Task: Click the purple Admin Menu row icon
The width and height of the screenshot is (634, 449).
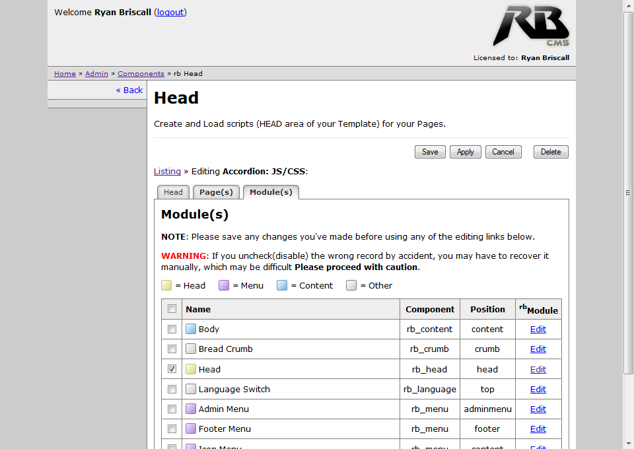Action: click(x=191, y=409)
